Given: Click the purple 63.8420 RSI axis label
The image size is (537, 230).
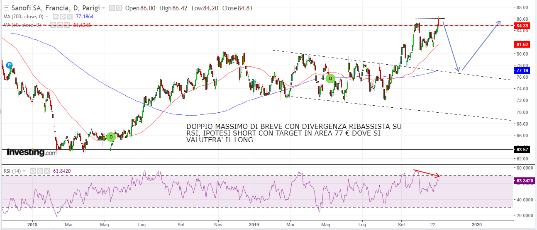Looking at the screenshot, I should point(524,181).
